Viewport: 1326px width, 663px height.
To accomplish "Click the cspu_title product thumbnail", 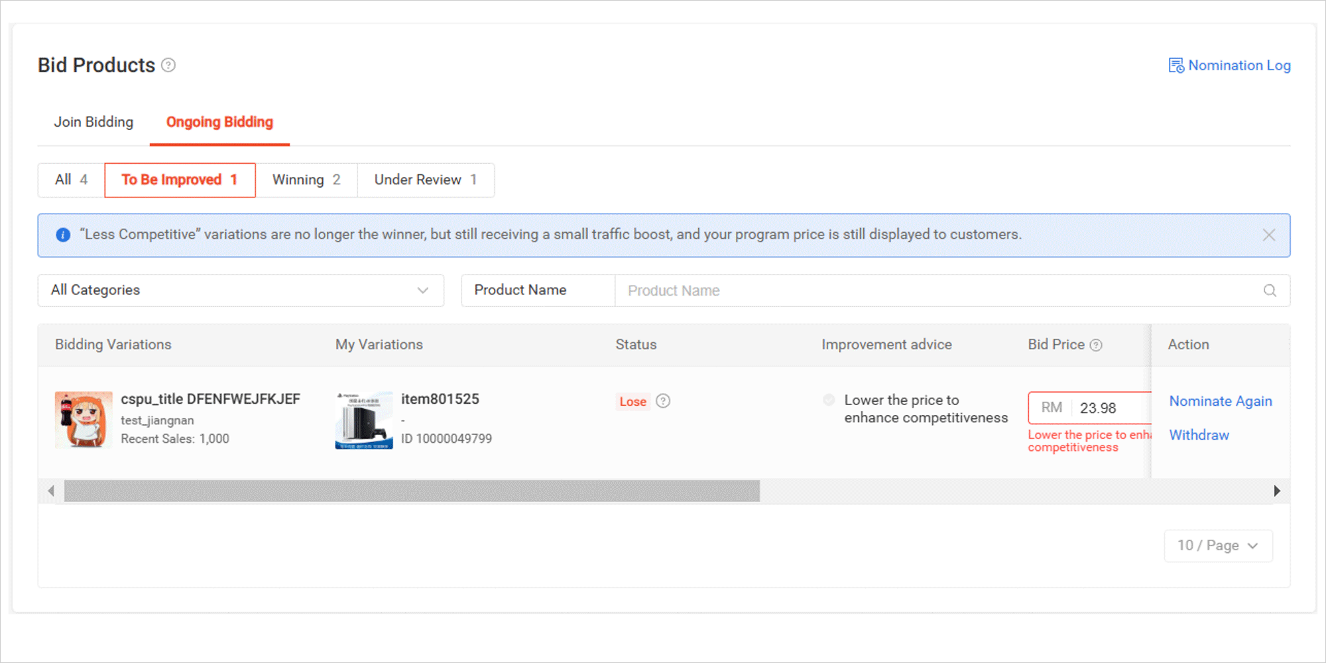I will 84,420.
